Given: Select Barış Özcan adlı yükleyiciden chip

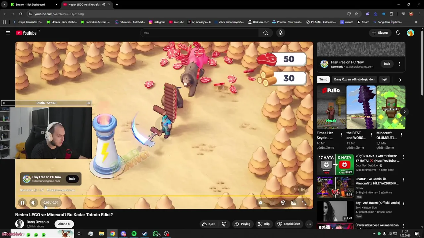Looking at the screenshot, I should click(x=354, y=79).
